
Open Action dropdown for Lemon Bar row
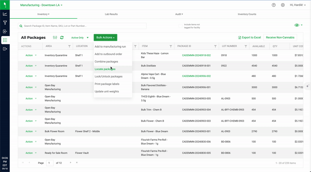coord(31,55)
